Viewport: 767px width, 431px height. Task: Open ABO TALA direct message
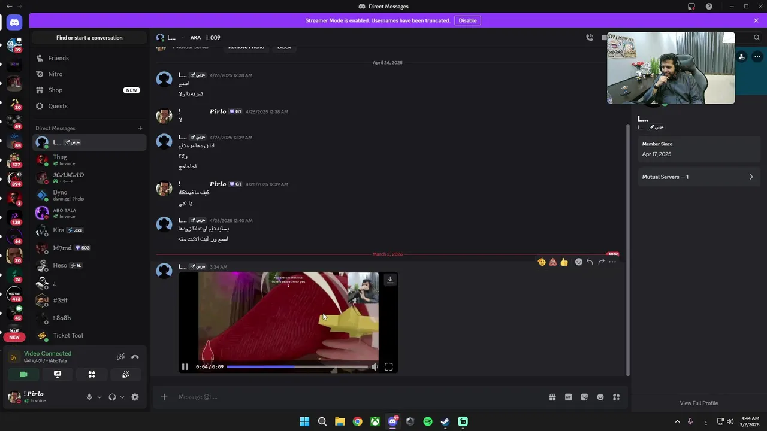(x=89, y=213)
